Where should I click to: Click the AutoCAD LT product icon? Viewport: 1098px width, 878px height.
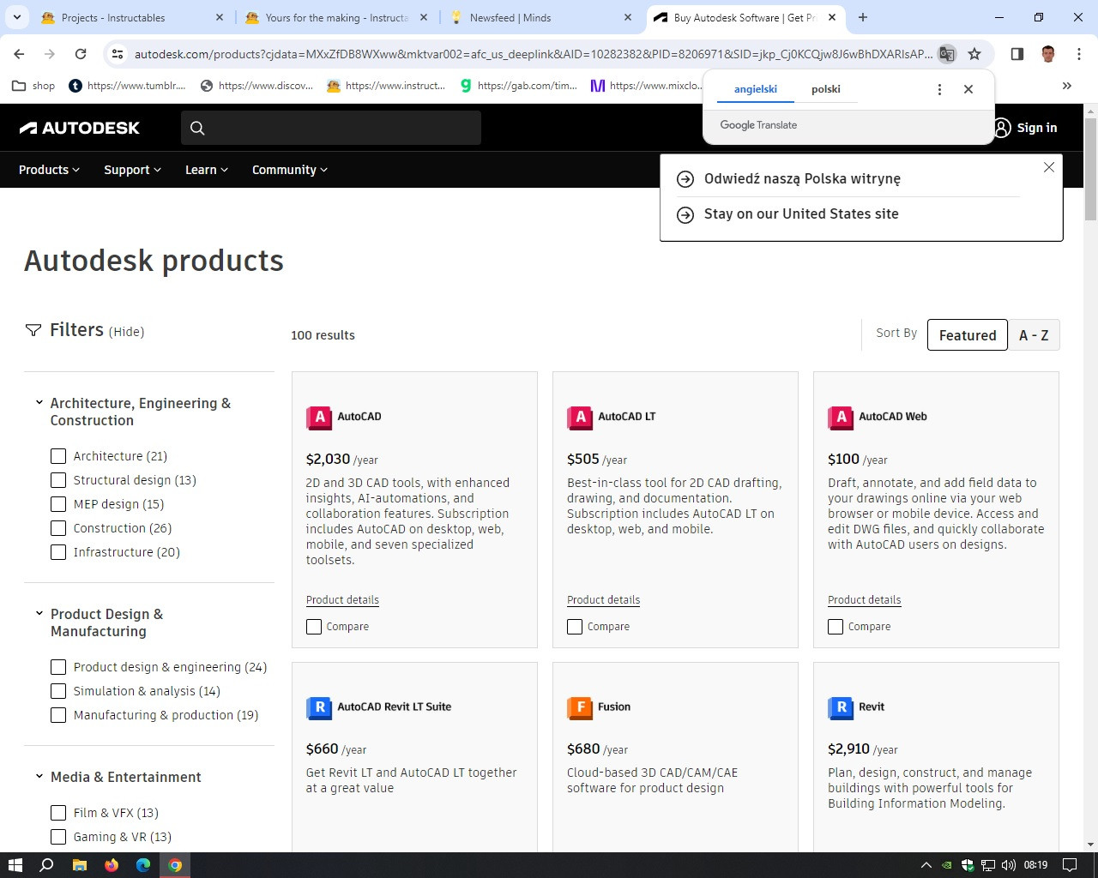point(580,418)
